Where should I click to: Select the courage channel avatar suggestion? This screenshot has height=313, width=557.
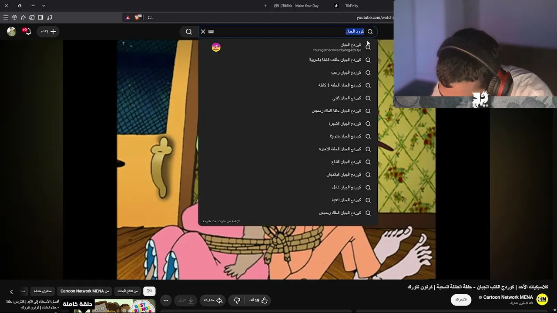[216, 47]
